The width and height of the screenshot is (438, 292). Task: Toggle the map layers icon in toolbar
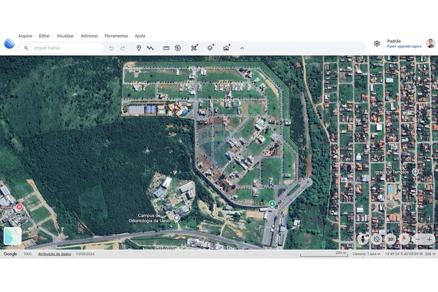click(x=210, y=48)
